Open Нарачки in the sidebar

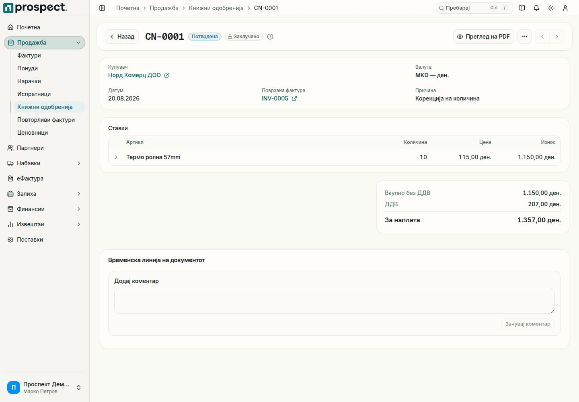click(x=49, y=81)
